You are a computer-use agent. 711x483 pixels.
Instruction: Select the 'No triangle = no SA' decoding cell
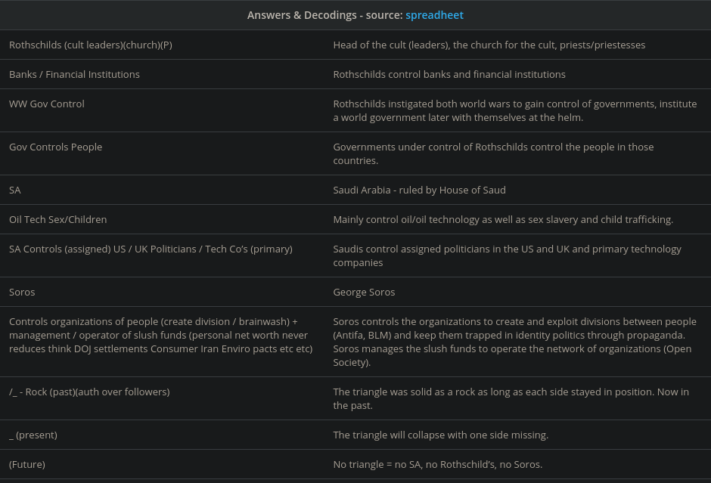tap(437, 464)
